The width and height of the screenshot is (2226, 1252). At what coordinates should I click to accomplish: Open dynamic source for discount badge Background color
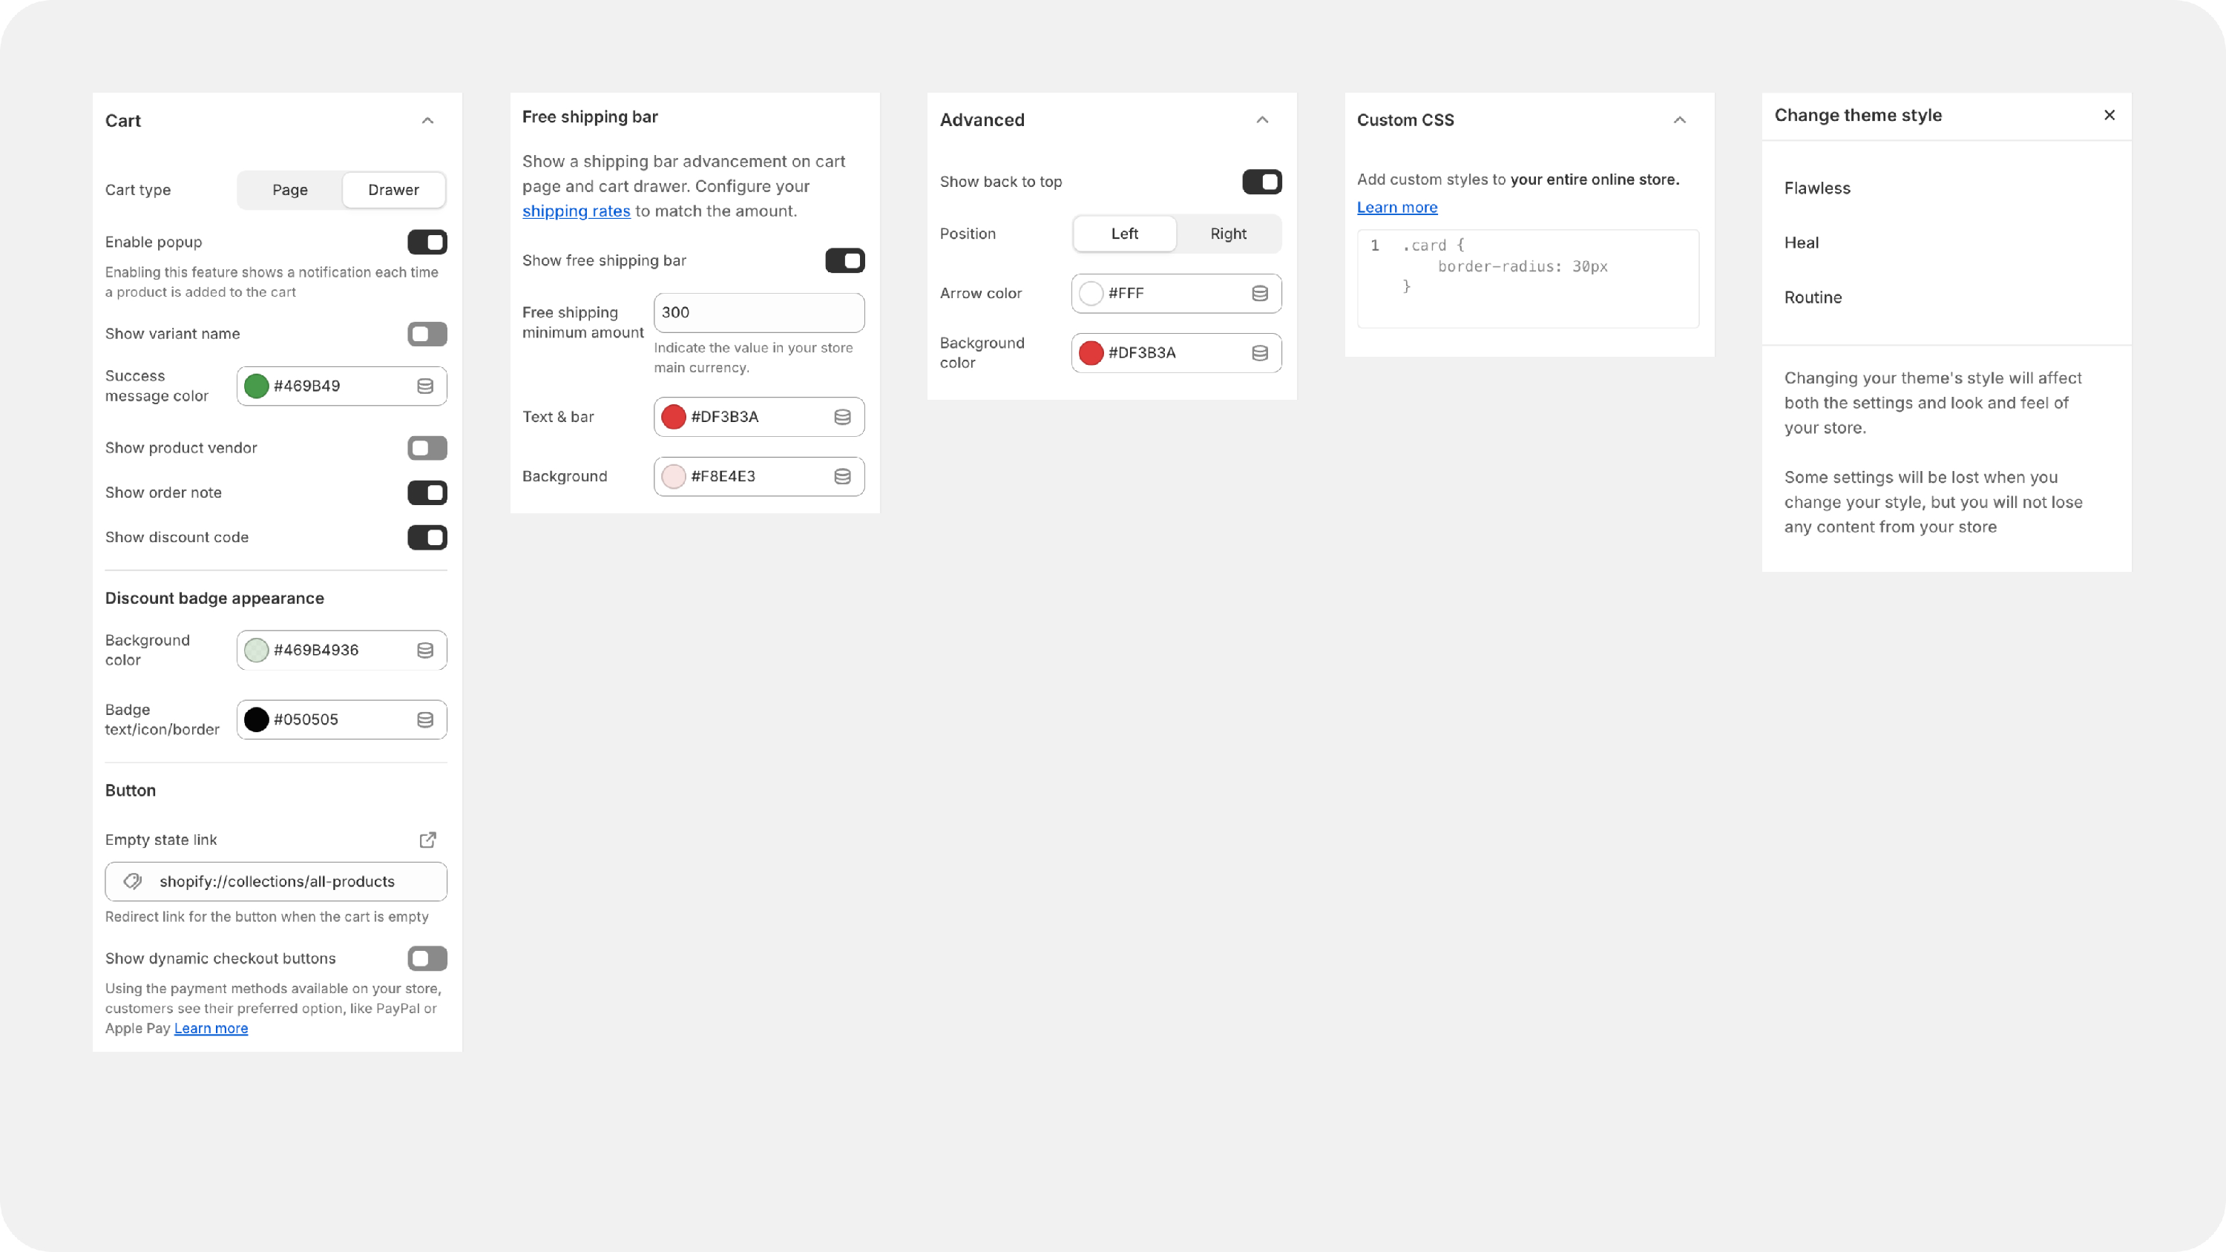click(425, 650)
